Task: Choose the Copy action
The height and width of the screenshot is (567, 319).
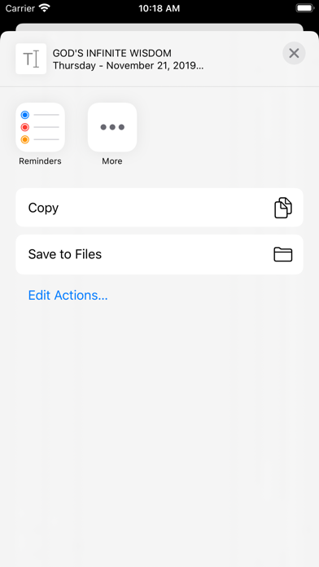Action: [x=159, y=208]
